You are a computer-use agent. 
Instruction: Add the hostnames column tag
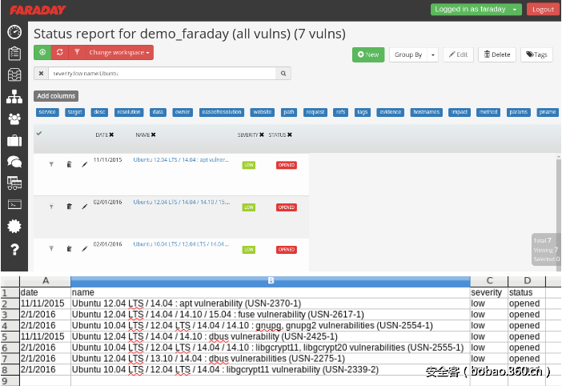(426, 112)
